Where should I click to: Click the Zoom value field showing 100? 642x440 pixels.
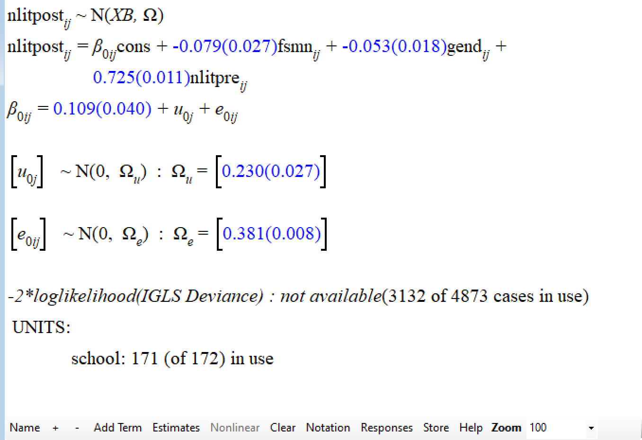(554, 428)
